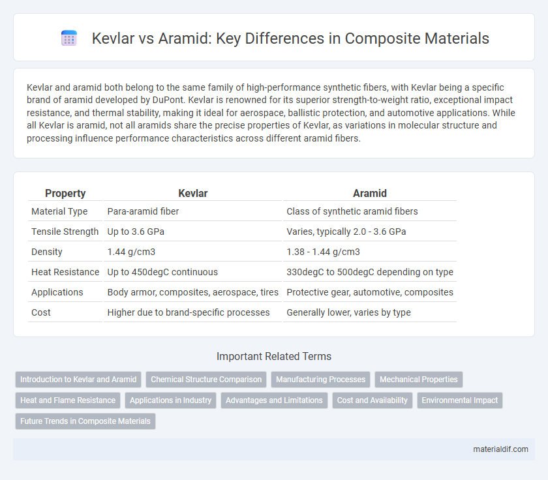Open the Mechanical Properties tag
This screenshot has height=480, width=548.
point(419,380)
